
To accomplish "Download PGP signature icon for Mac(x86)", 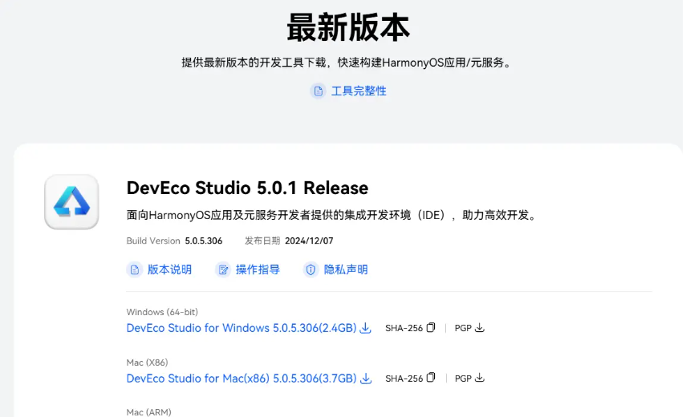I will [480, 378].
